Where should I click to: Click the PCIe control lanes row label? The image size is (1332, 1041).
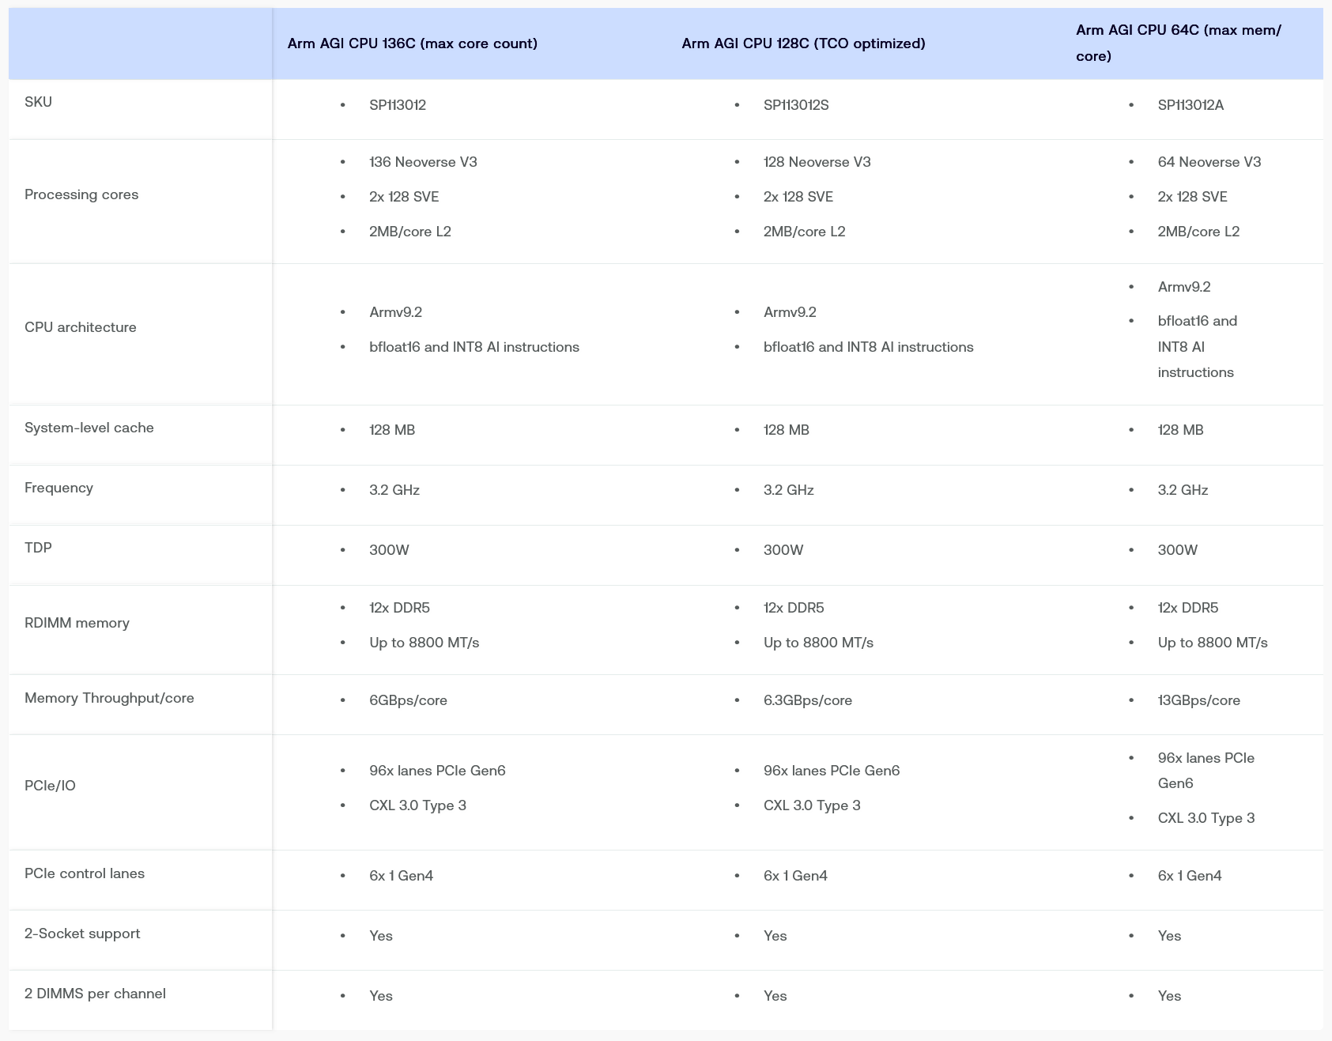click(85, 873)
